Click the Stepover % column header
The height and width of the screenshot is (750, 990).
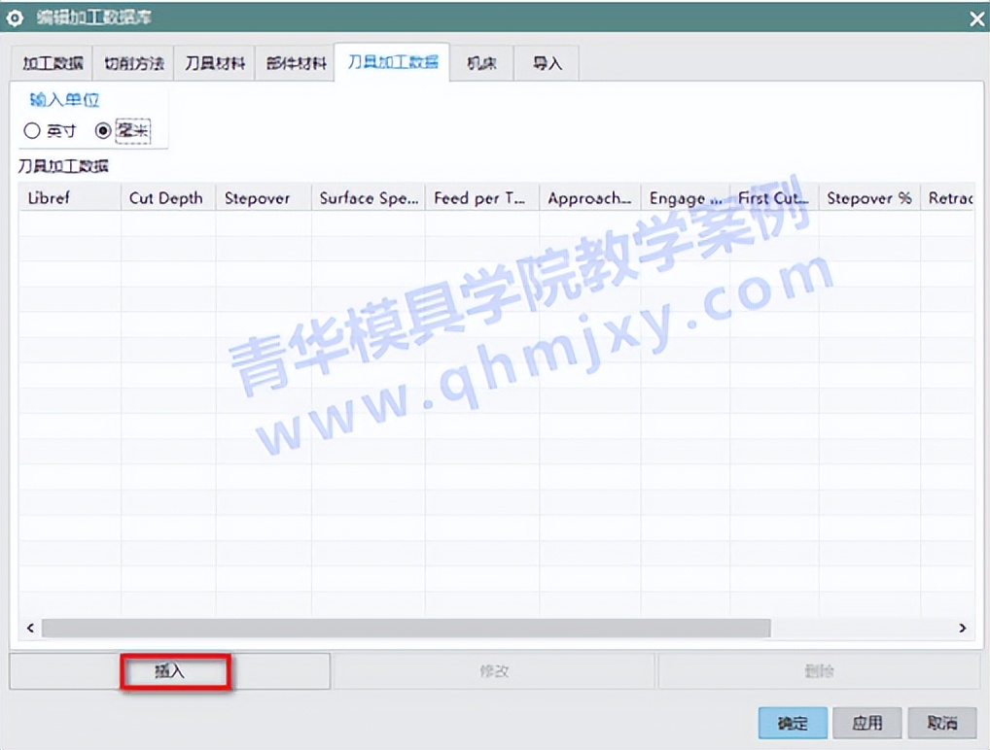pos(870,198)
